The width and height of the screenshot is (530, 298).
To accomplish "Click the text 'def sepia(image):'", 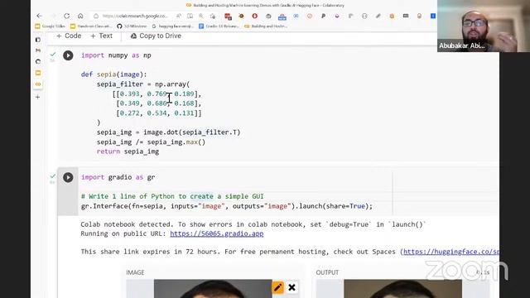I will [114, 74].
